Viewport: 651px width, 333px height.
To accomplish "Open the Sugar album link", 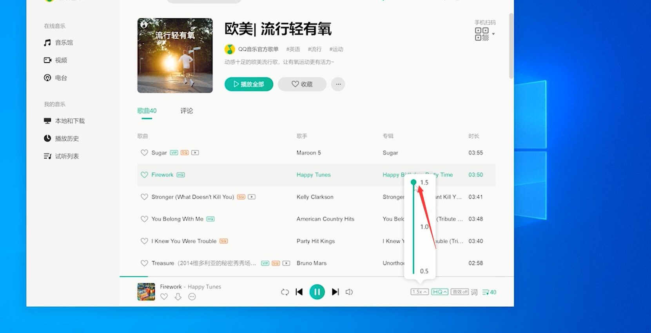I will pos(390,153).
